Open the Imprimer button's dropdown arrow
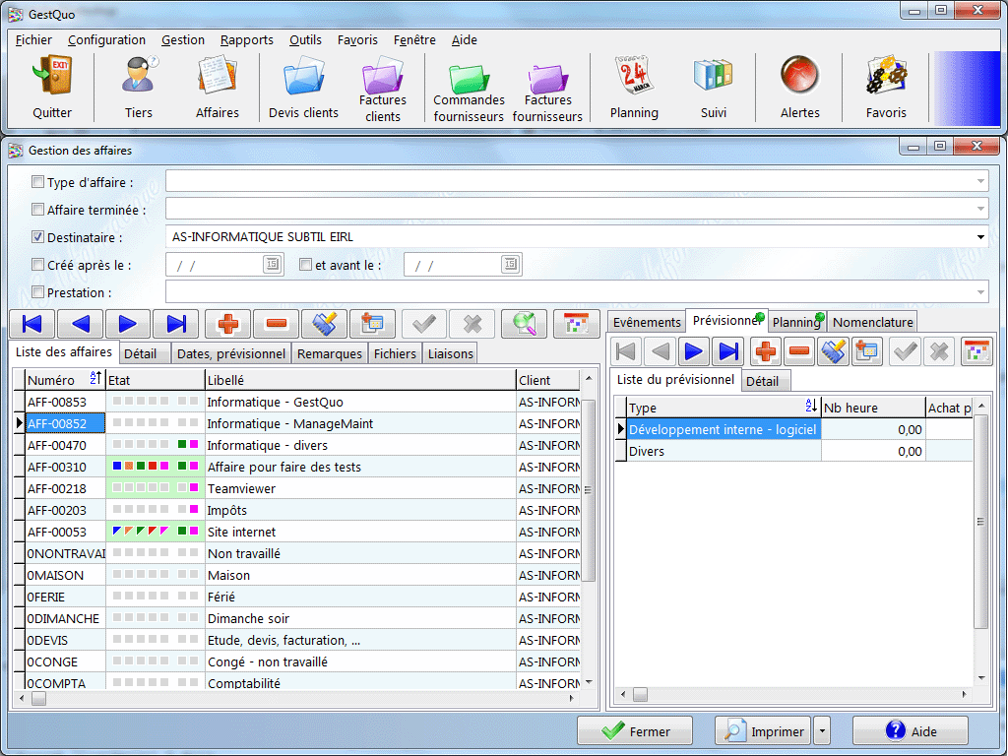 [822, 731]
